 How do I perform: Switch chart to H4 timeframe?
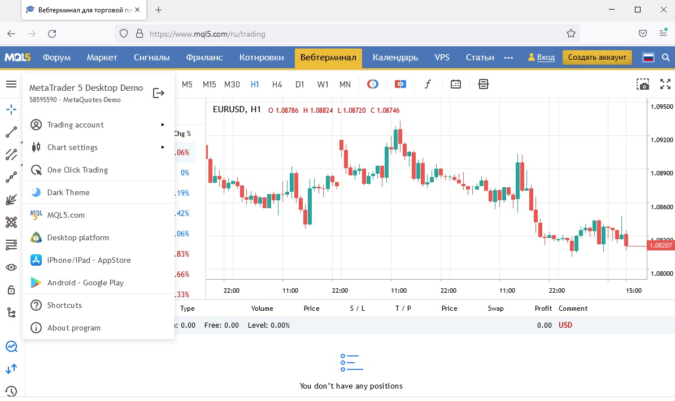tap(277, 84)
